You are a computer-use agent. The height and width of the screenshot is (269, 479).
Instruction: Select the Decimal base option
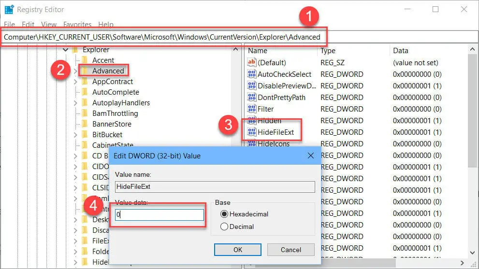[x=224, y=227]
